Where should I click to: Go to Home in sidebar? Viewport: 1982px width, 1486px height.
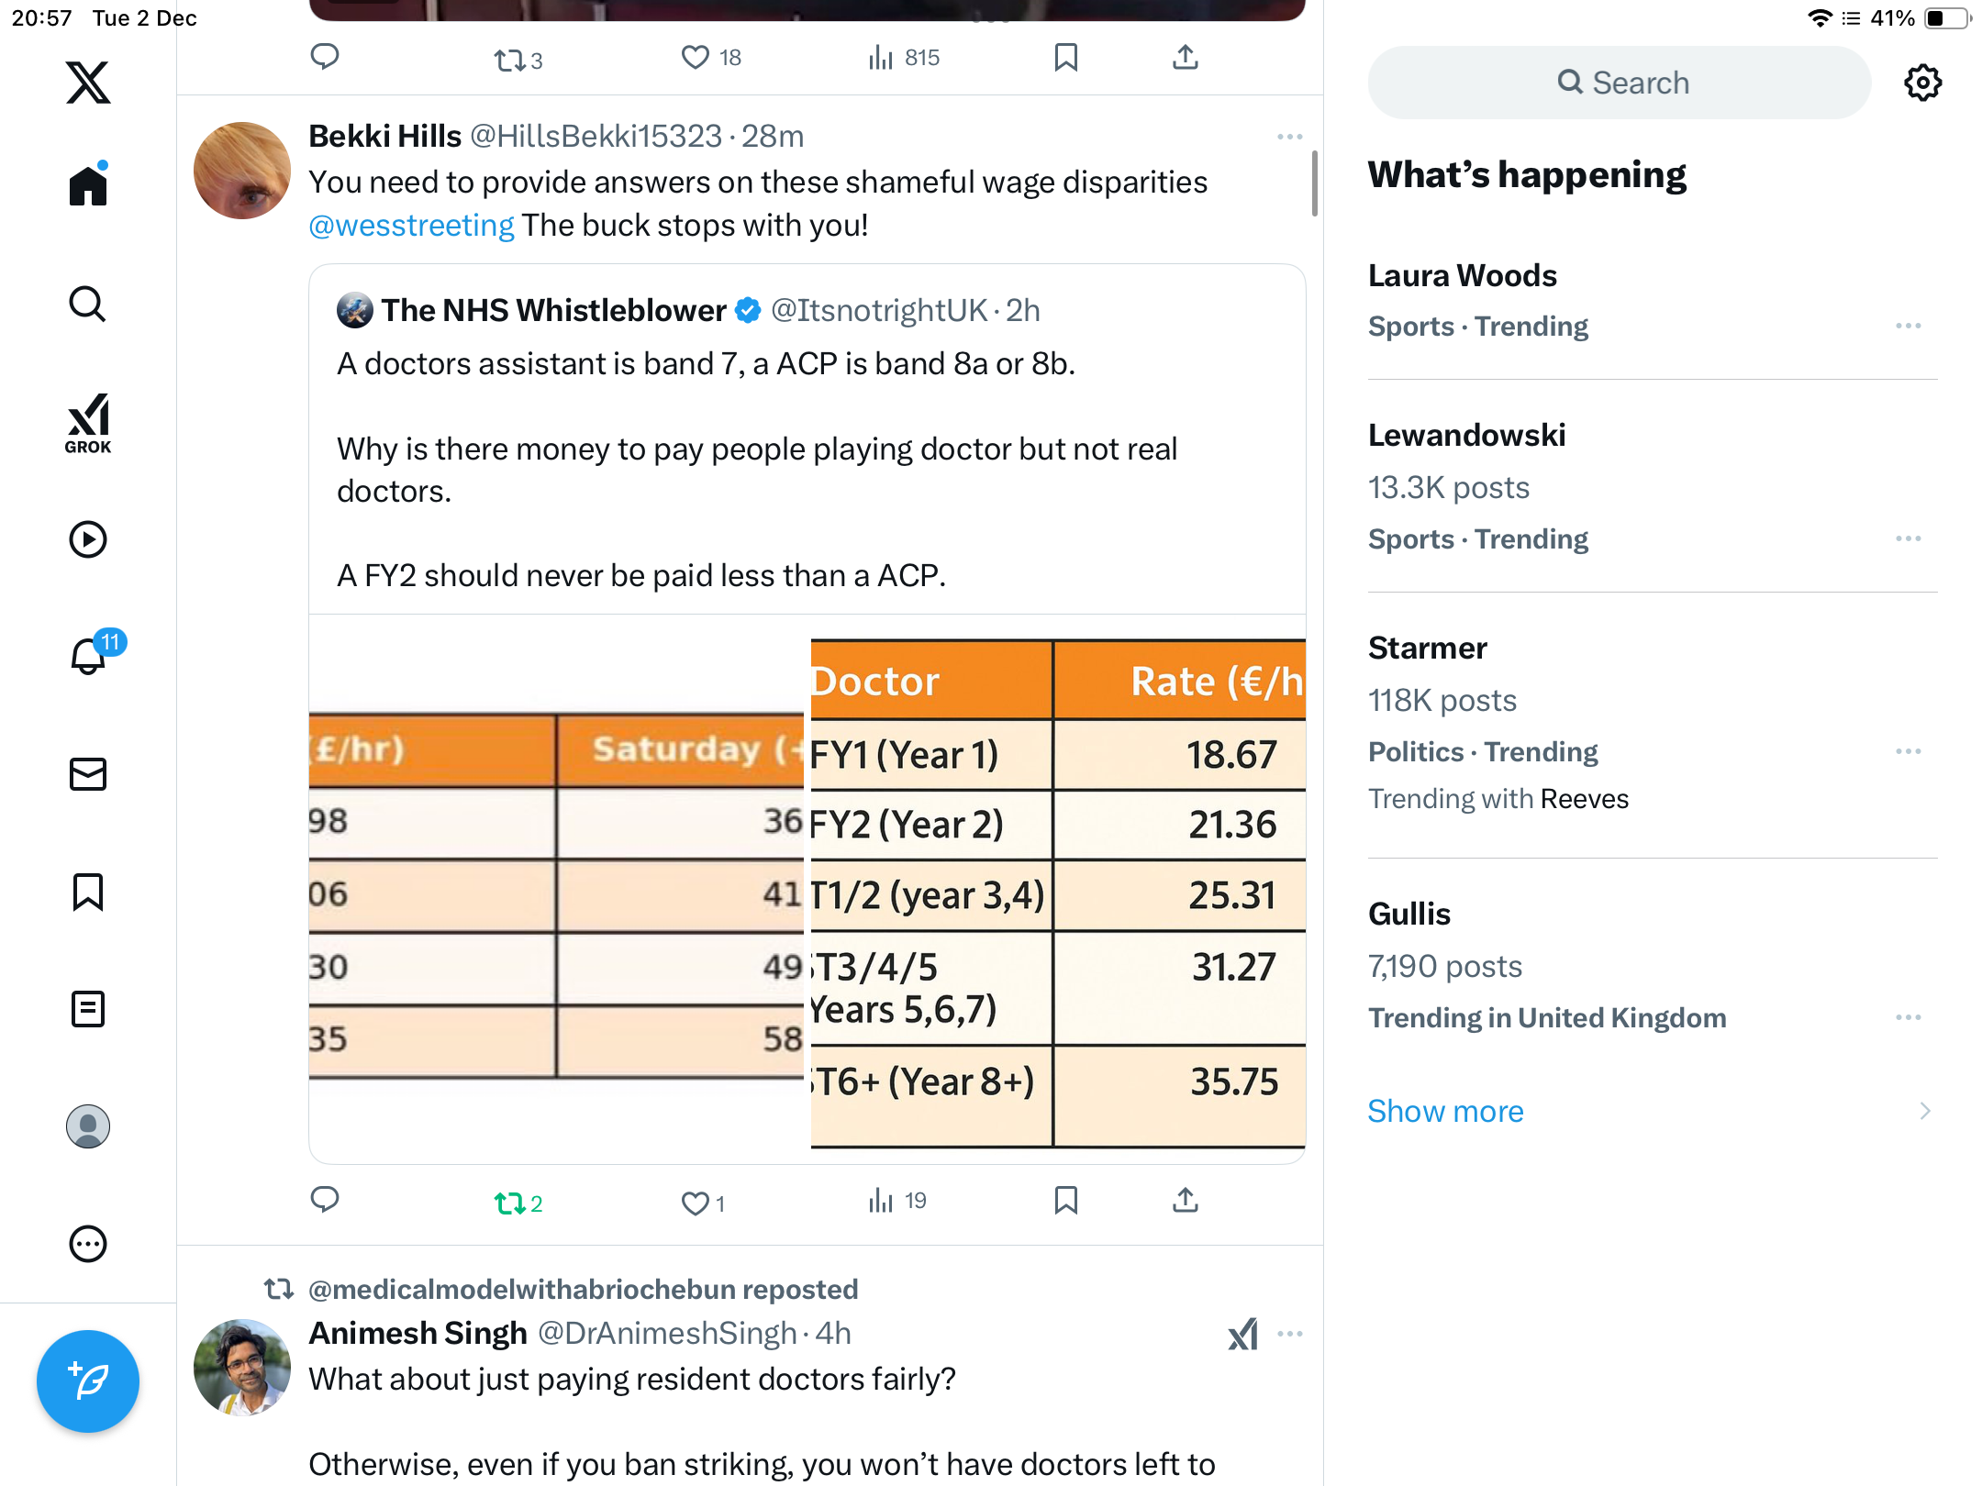(x=88, y=186)
